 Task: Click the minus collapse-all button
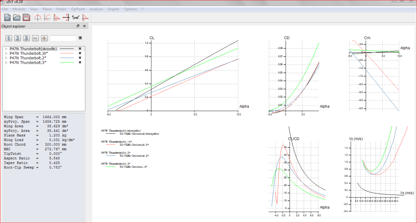point(35,38)
